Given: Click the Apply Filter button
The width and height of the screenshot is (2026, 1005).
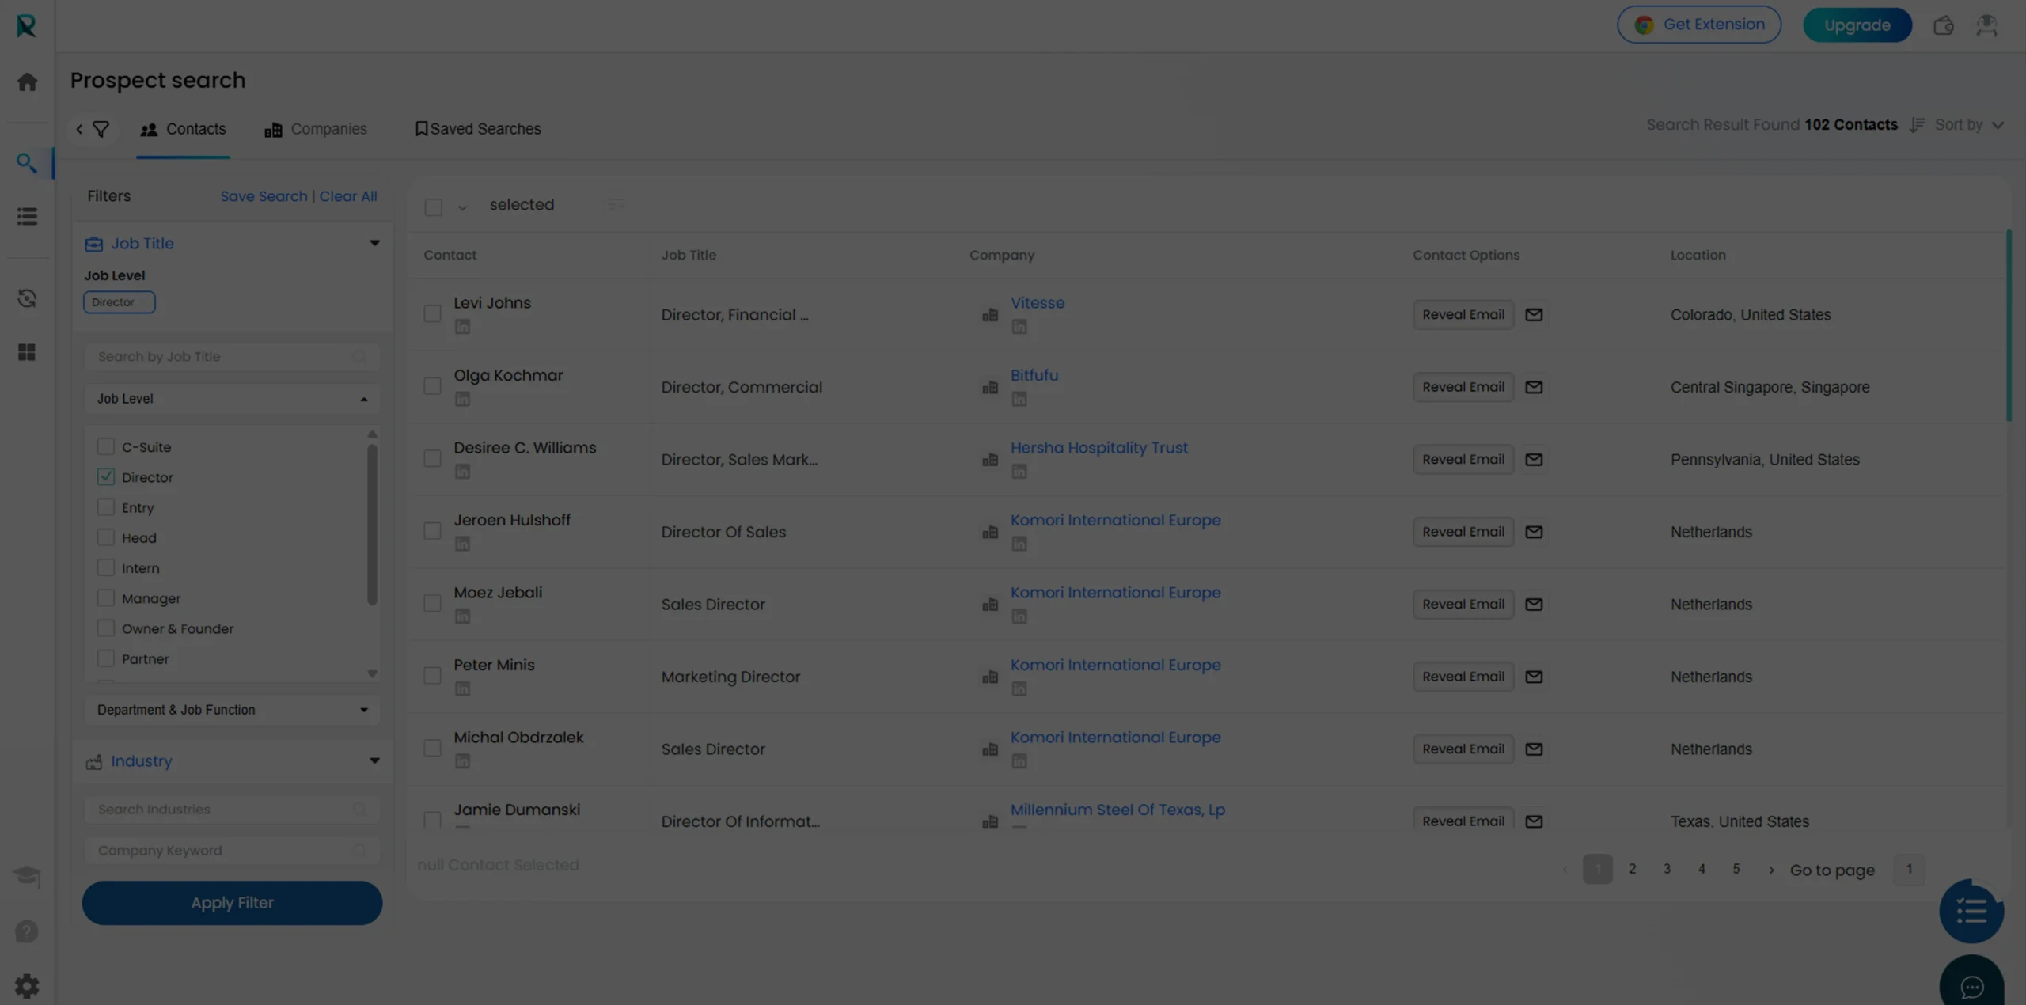Looking at the screenshot, I should coord(232,903).
